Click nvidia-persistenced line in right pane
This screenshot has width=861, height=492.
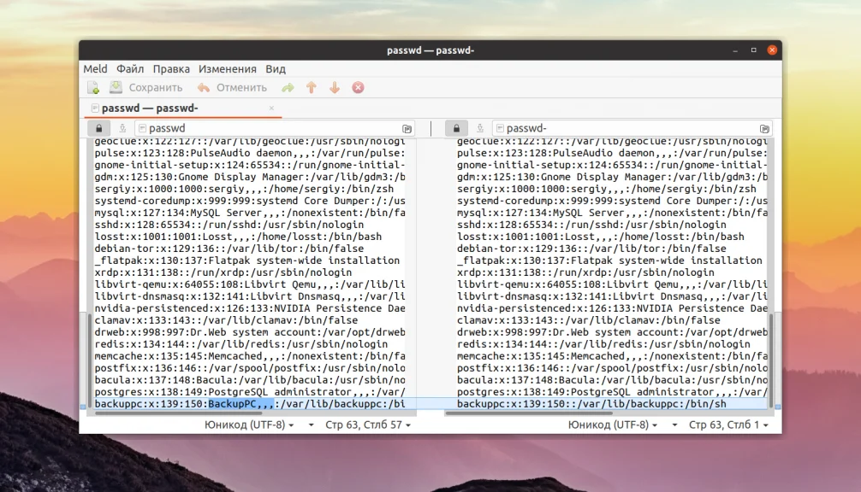[x=612, y=307]
